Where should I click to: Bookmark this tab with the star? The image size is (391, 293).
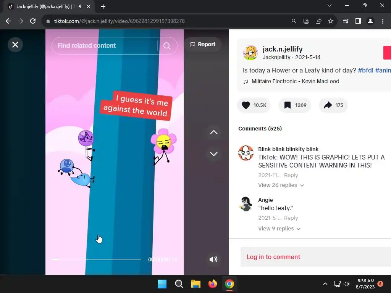(x=331, y=21)
